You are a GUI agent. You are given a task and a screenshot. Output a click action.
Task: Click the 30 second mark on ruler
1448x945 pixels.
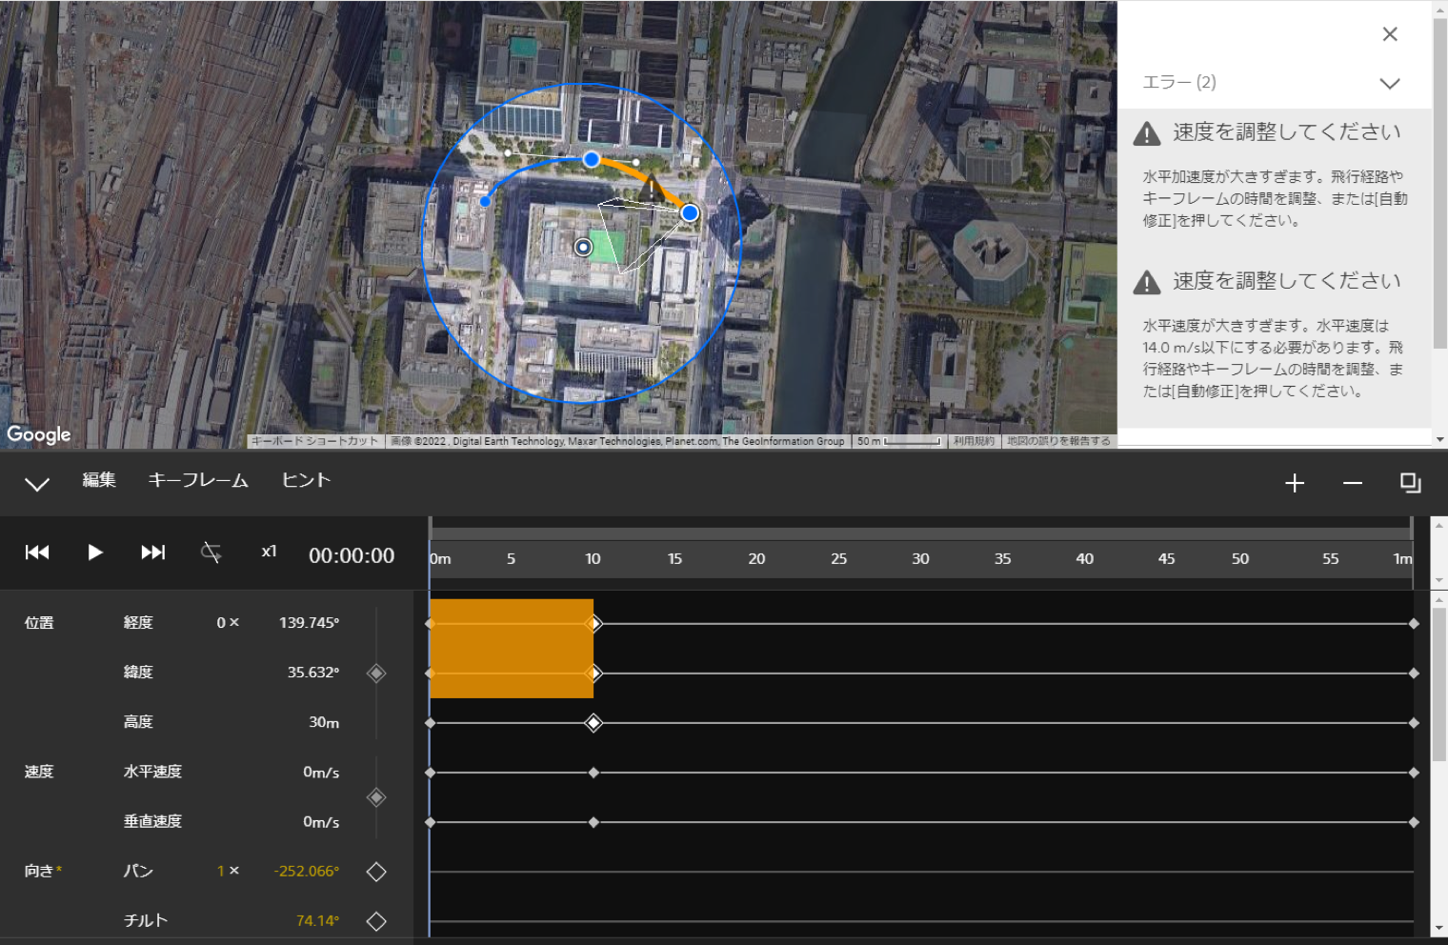[920, 559]
